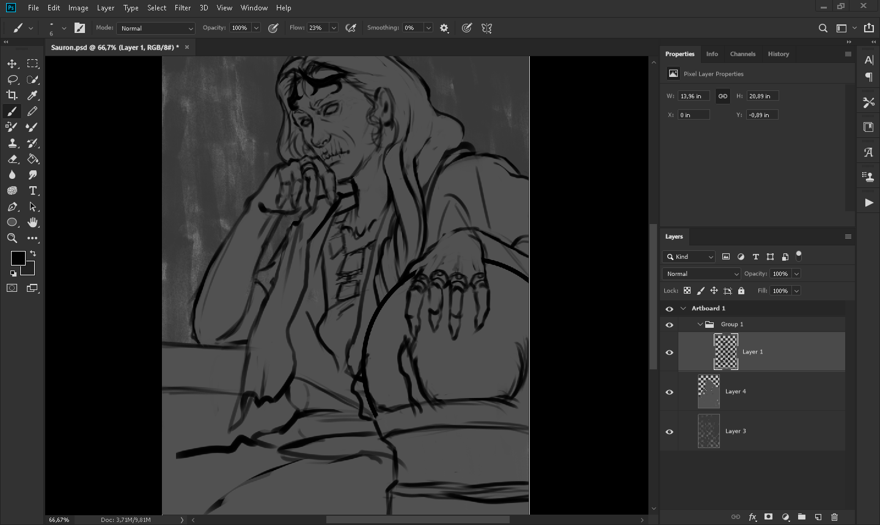Close the Sauron.psd document tab
This screenshot has height=525, width=880.
(x=187, y=47)
